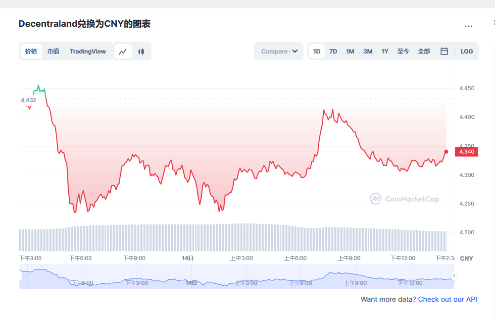This screenshot has height=322, width=495.
Task: Select the 1D time range
Action: pyautogui.click(x=317, y=51)
